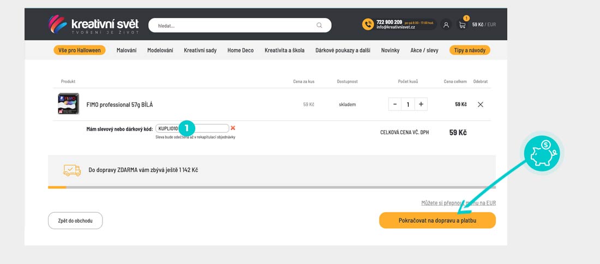The width and height of the screenshot is (600, 264).
Task: Click the FIMO professional product thumbnail
Action: pos(69,104)
